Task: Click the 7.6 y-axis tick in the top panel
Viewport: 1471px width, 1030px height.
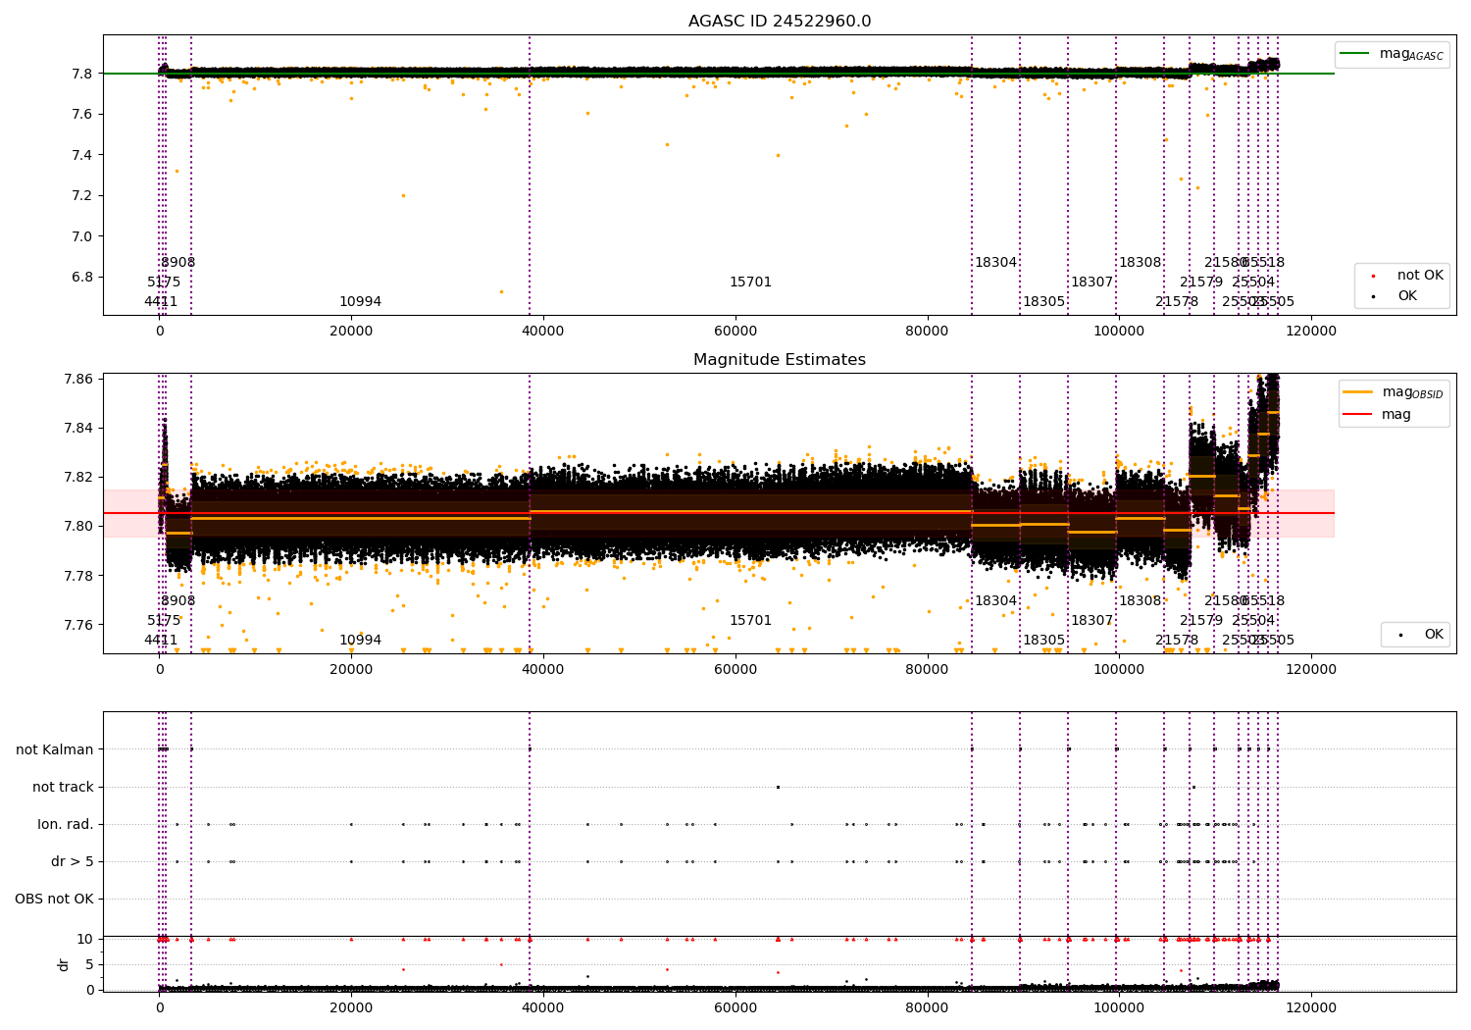Action: coord(82,115)
